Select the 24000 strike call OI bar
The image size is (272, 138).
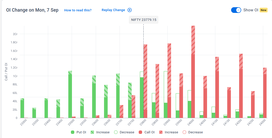click(193, 72)
